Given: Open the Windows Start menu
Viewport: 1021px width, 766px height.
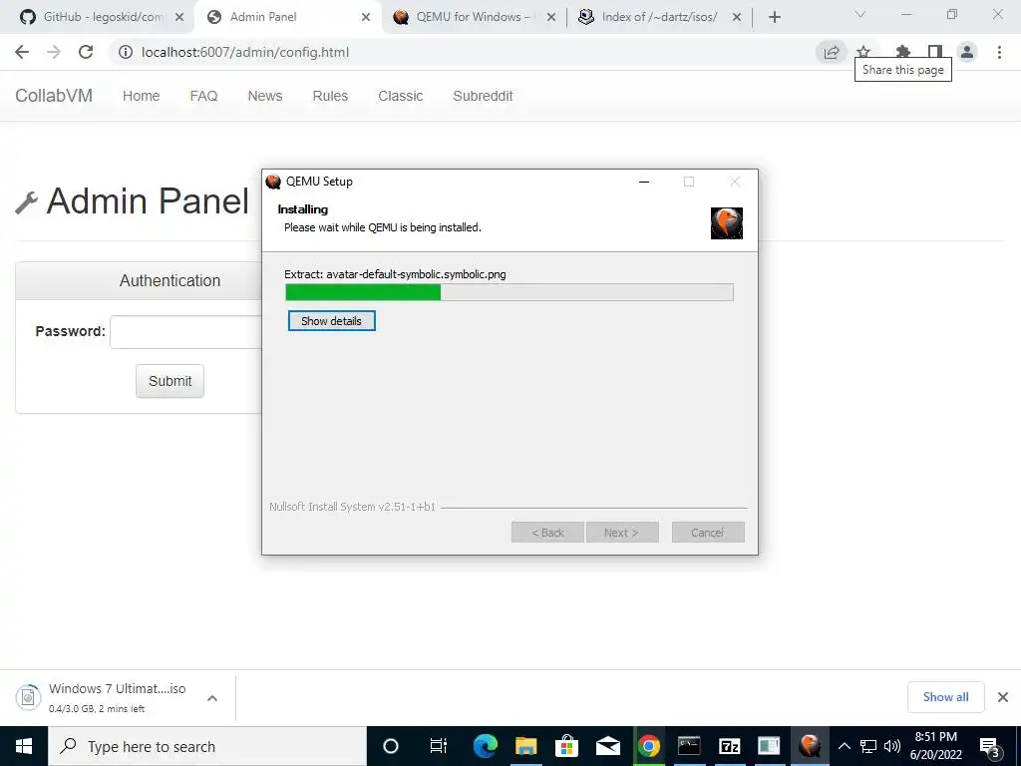Looking at the screenshot, I should [x=24, y=746].
